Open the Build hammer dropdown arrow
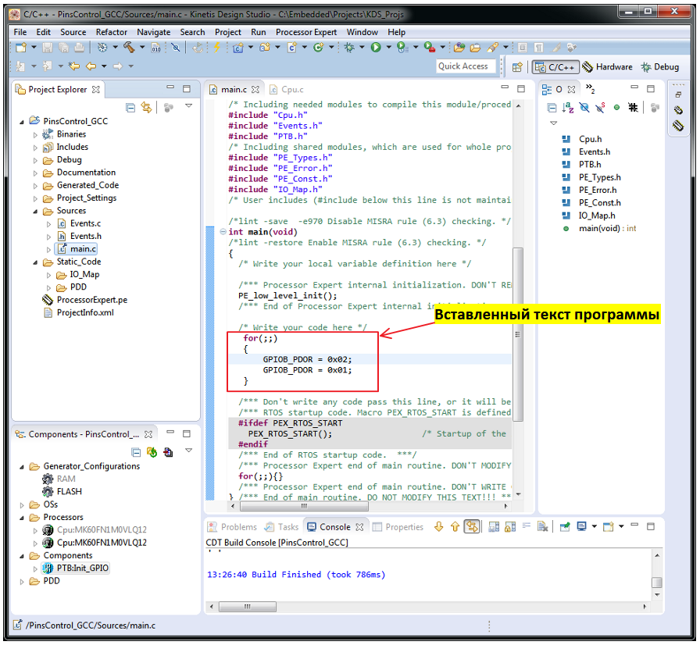 pos(142,48)
